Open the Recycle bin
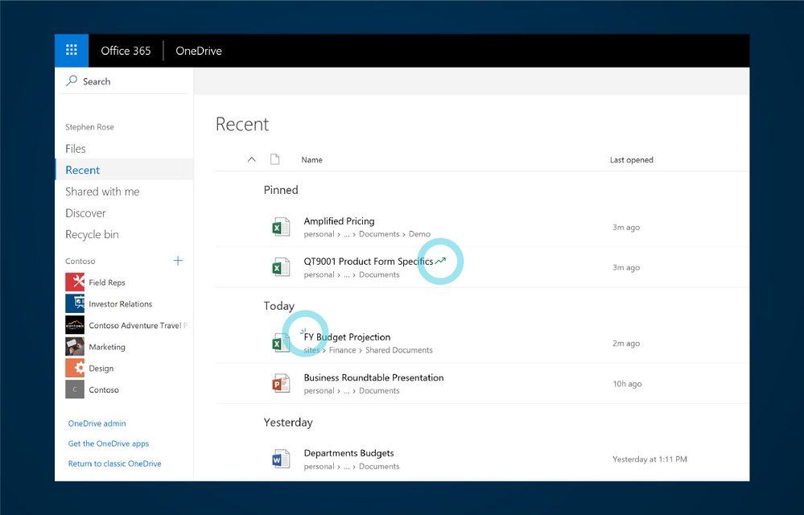The height and width of the screenshot is (515, 804). tap(92, 234)
